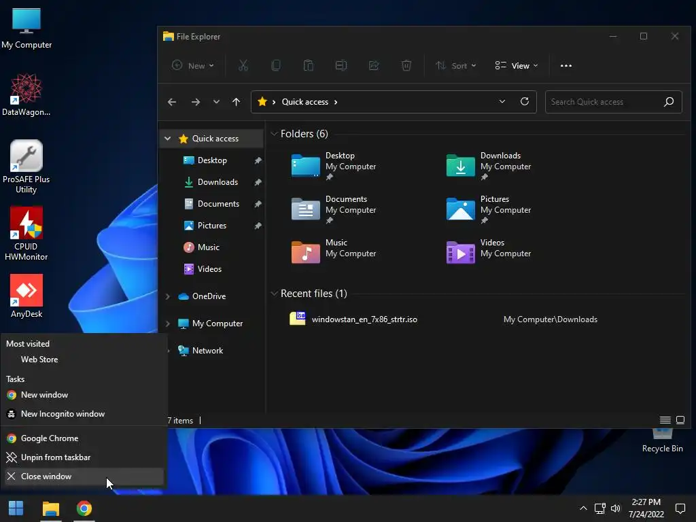The height and width of the screenshot is (522, 696).
Task: Switch to large thumbnails view icon in status bar
Action: pos(680,420)
